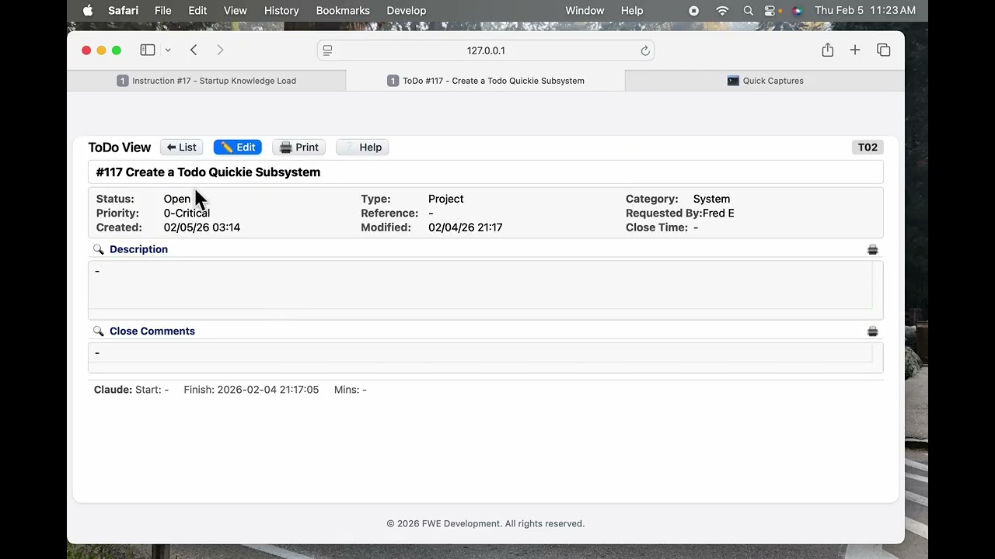
Task: Click the screen recording icon in menu bar
Action: [x=694, y=11]
